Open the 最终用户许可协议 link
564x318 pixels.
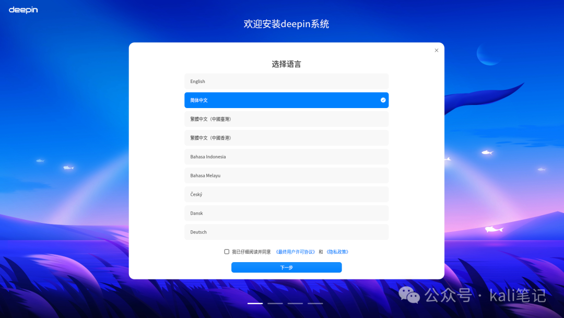point(295,252)
